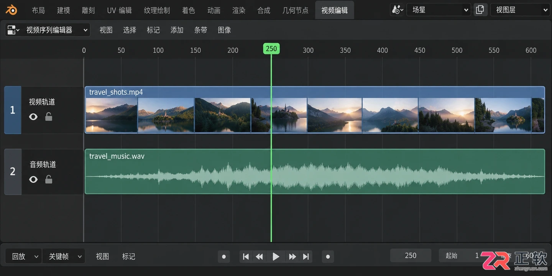Jump to the end frame
552x276 pixels.
point(306,256)
